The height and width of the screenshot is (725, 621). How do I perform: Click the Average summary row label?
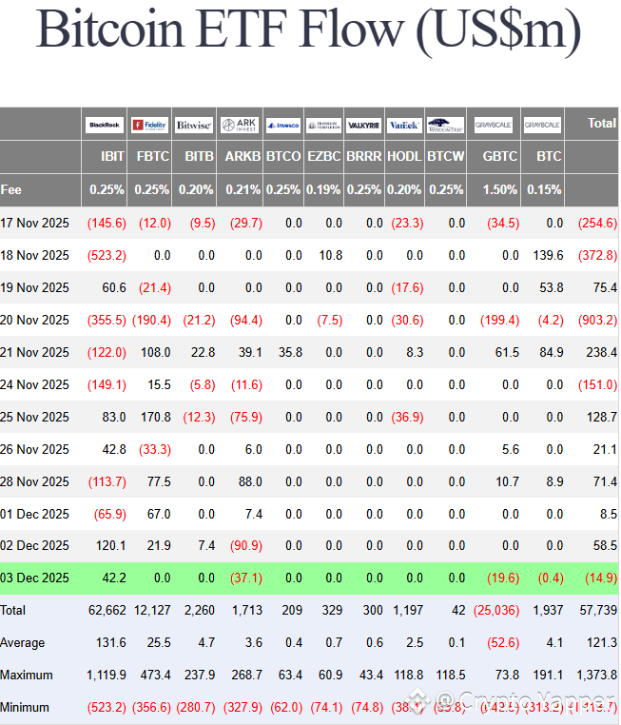pyautogui.click(x=23, y=642)
